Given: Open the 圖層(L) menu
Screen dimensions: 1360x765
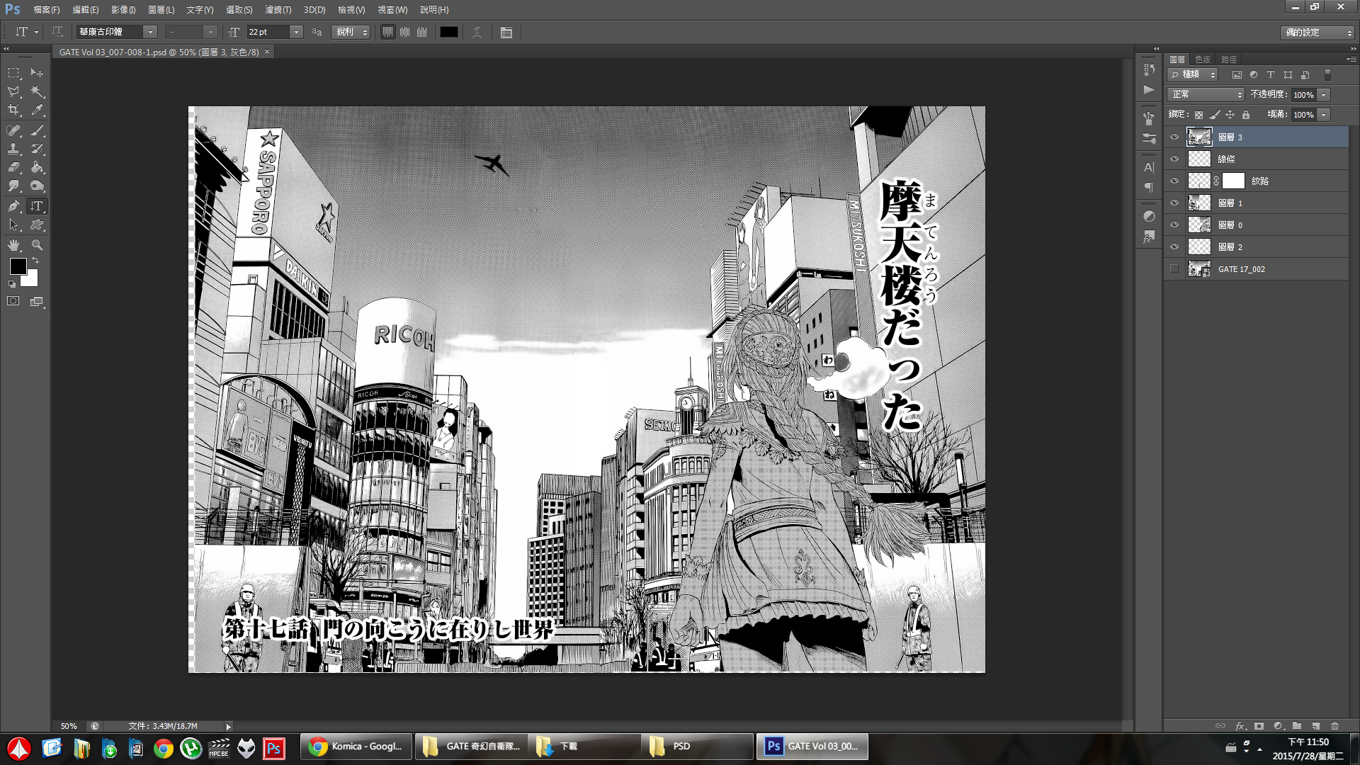Looking at the screenshot, I should [161, 10].
